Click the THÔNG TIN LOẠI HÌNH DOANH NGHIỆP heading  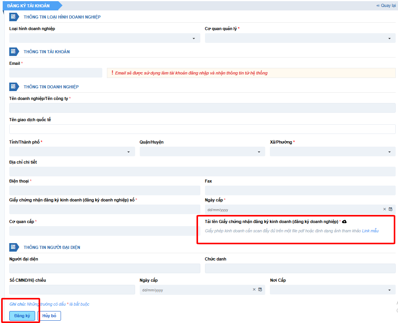[62, 17]
